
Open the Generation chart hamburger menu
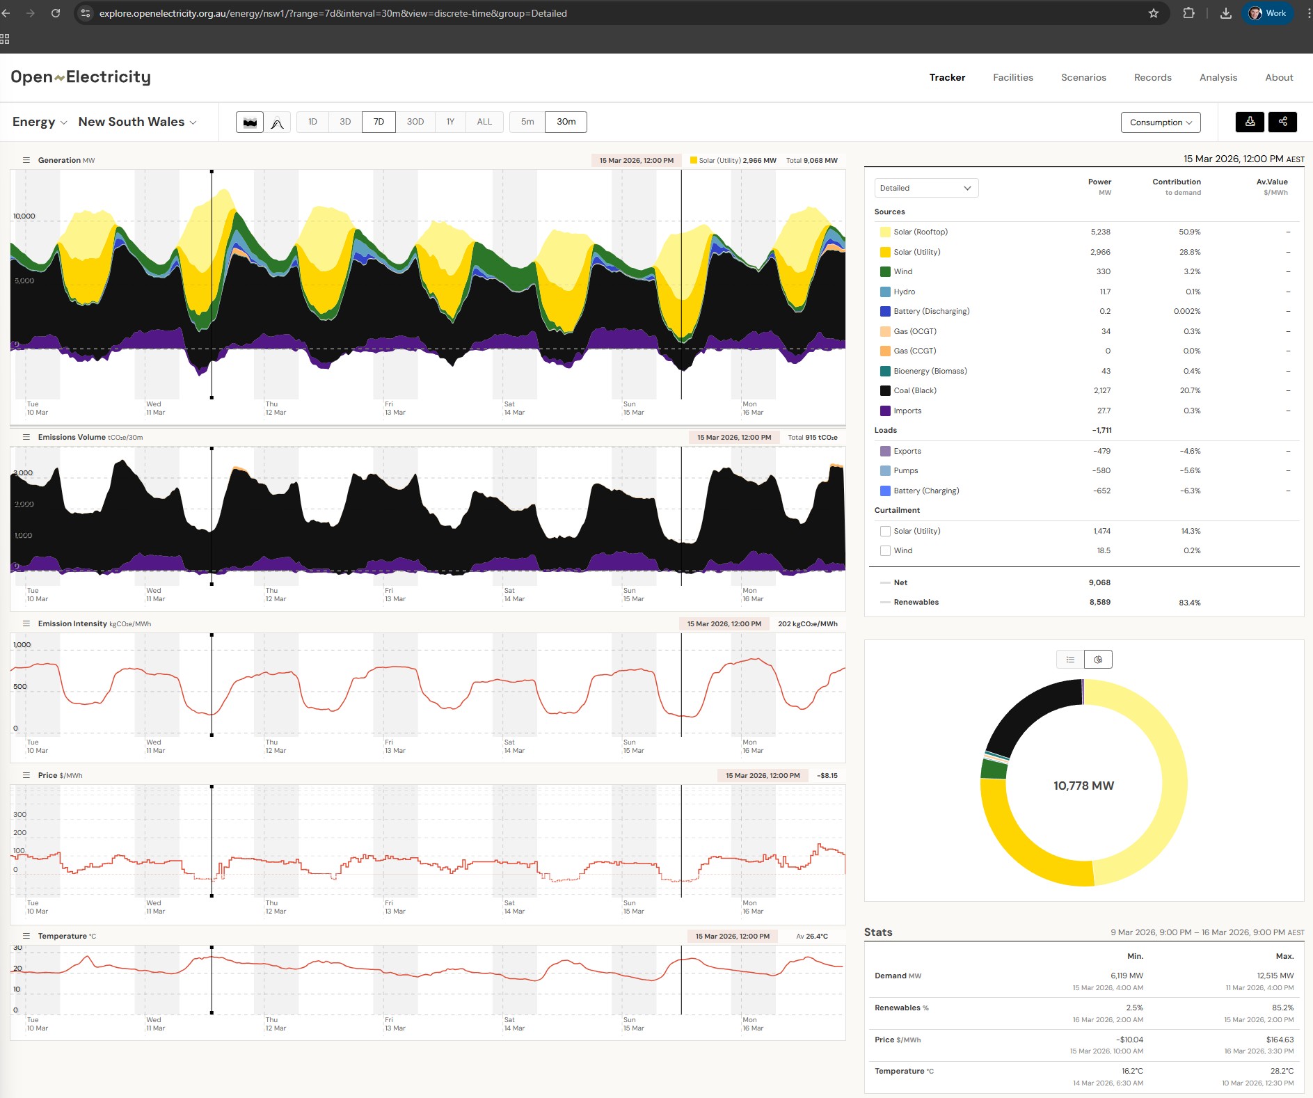(26, 160)
